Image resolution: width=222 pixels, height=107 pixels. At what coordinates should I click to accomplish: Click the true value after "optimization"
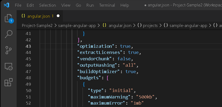[x=125, y=46]
